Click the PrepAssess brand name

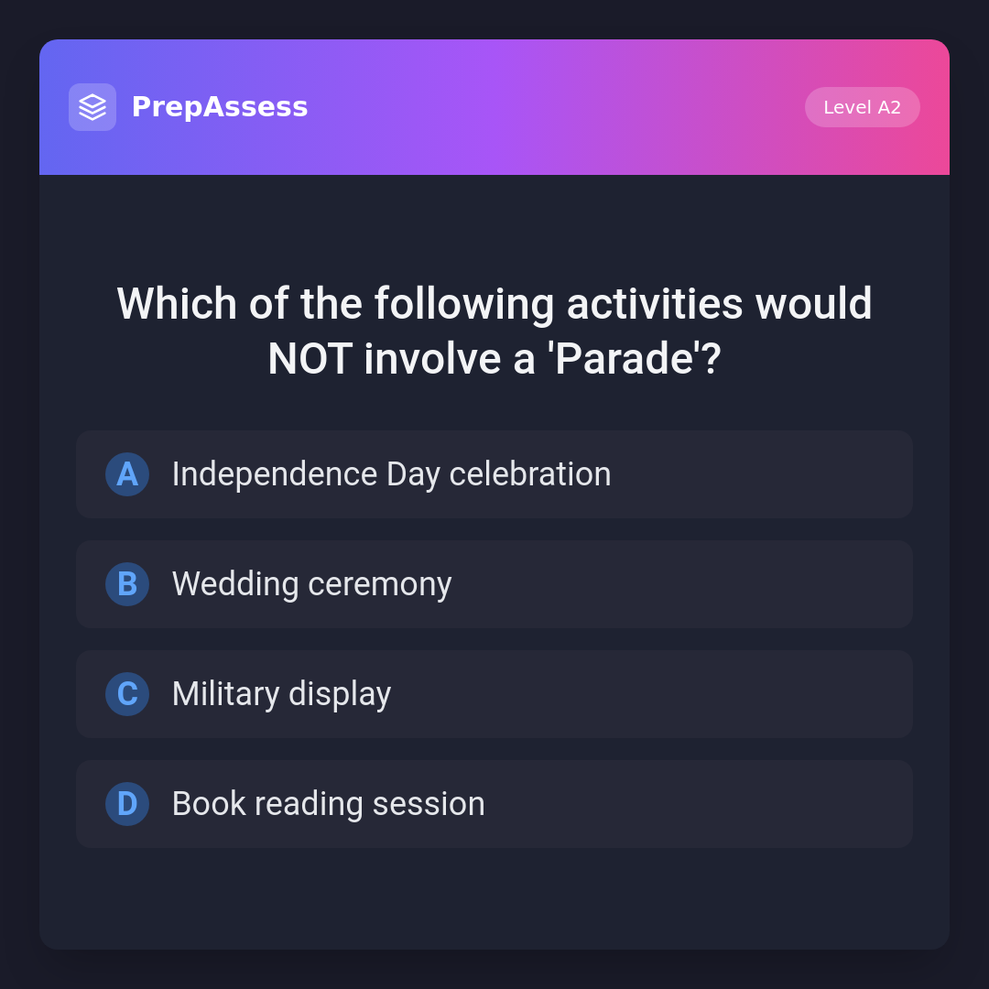[220, 107]
